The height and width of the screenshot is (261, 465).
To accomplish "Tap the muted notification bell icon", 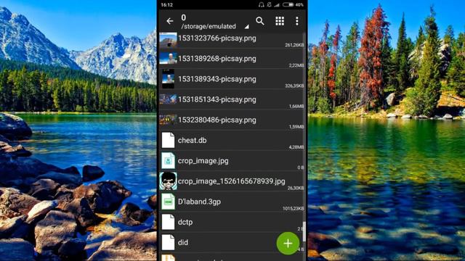I will coord(269,5).
